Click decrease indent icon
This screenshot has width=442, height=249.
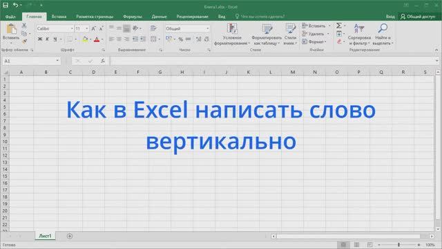135,39
